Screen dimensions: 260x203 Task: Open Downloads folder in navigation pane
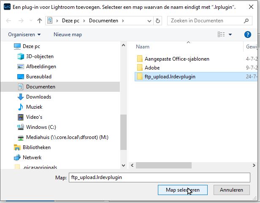tap(38, 97)
